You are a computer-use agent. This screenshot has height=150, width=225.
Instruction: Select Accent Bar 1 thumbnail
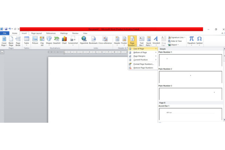tap(190, 114)
